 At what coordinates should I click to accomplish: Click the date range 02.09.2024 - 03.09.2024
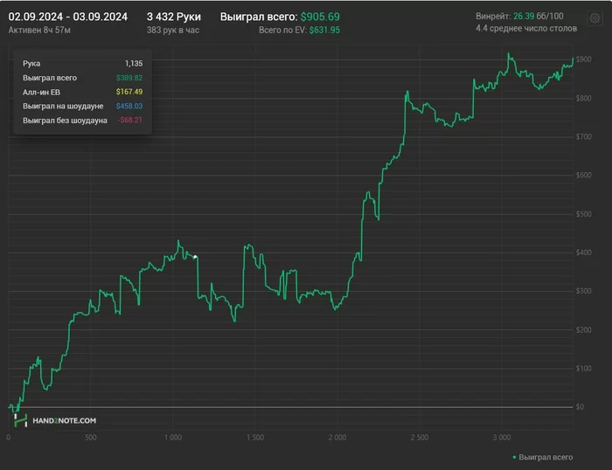68,17
